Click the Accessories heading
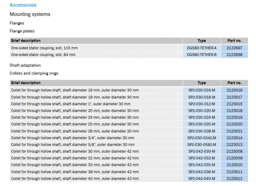256x186 pixels. (x=23, y=5)
